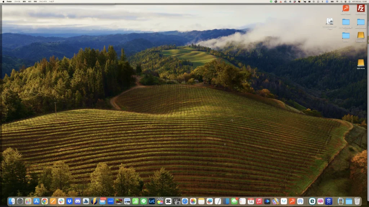Click the Wi-Fi status icon in menu bar
Screen dimensions: 369x207
pyautogui.click(x=337, y=1)
